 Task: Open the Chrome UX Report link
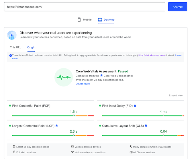click(x=160, y=147)
